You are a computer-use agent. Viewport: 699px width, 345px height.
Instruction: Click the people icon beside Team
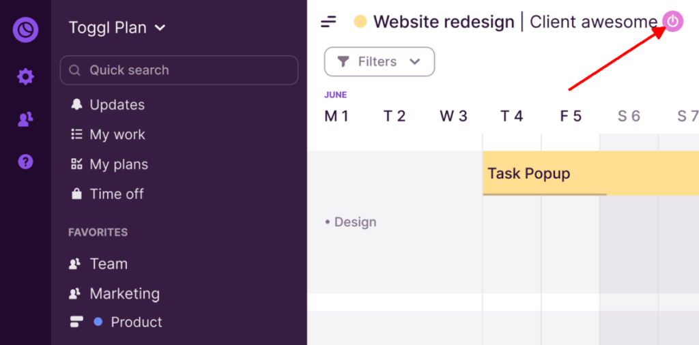click(74, 264)
